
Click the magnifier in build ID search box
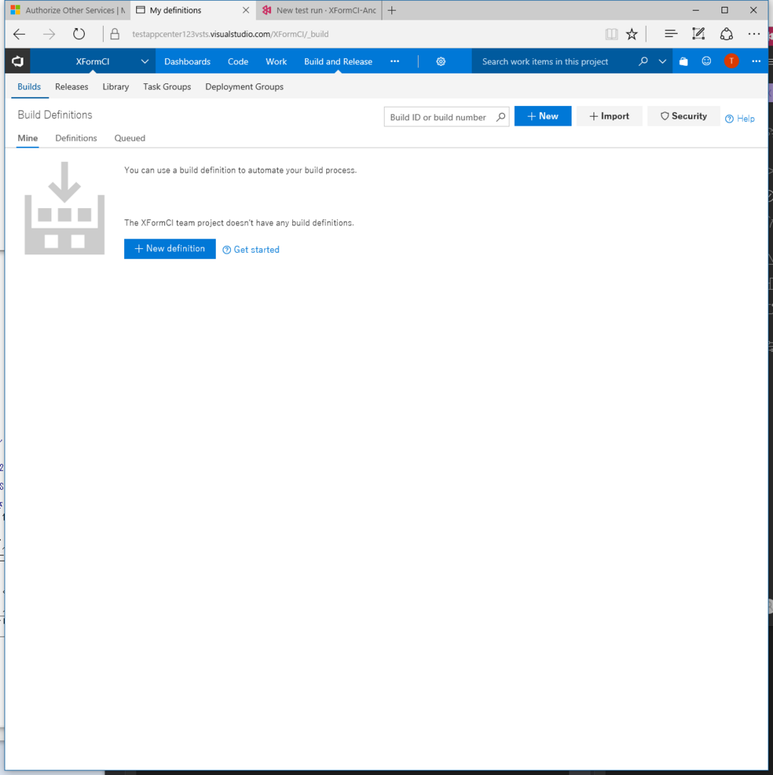pyautogui.click(x=501, y=117)
